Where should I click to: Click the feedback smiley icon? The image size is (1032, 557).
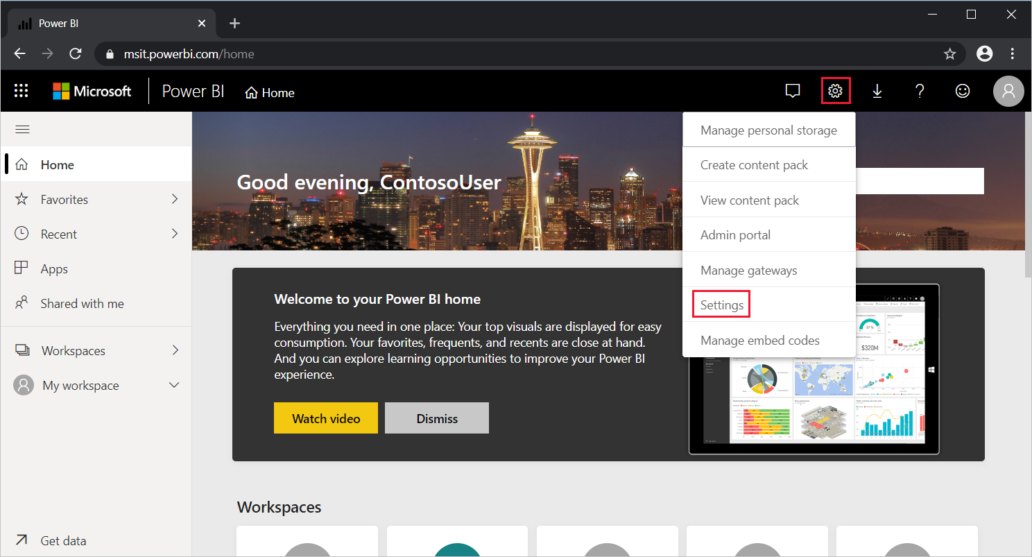[963, 91]
